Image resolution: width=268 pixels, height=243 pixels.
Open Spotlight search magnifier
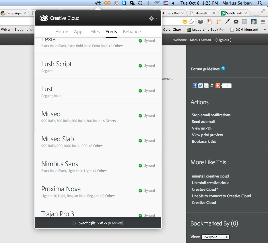click(x=260, y=3)
